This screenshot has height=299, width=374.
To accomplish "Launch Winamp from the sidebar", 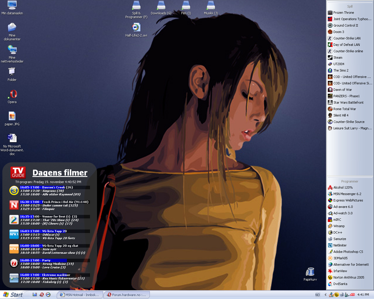I will (x=336, y=226).
